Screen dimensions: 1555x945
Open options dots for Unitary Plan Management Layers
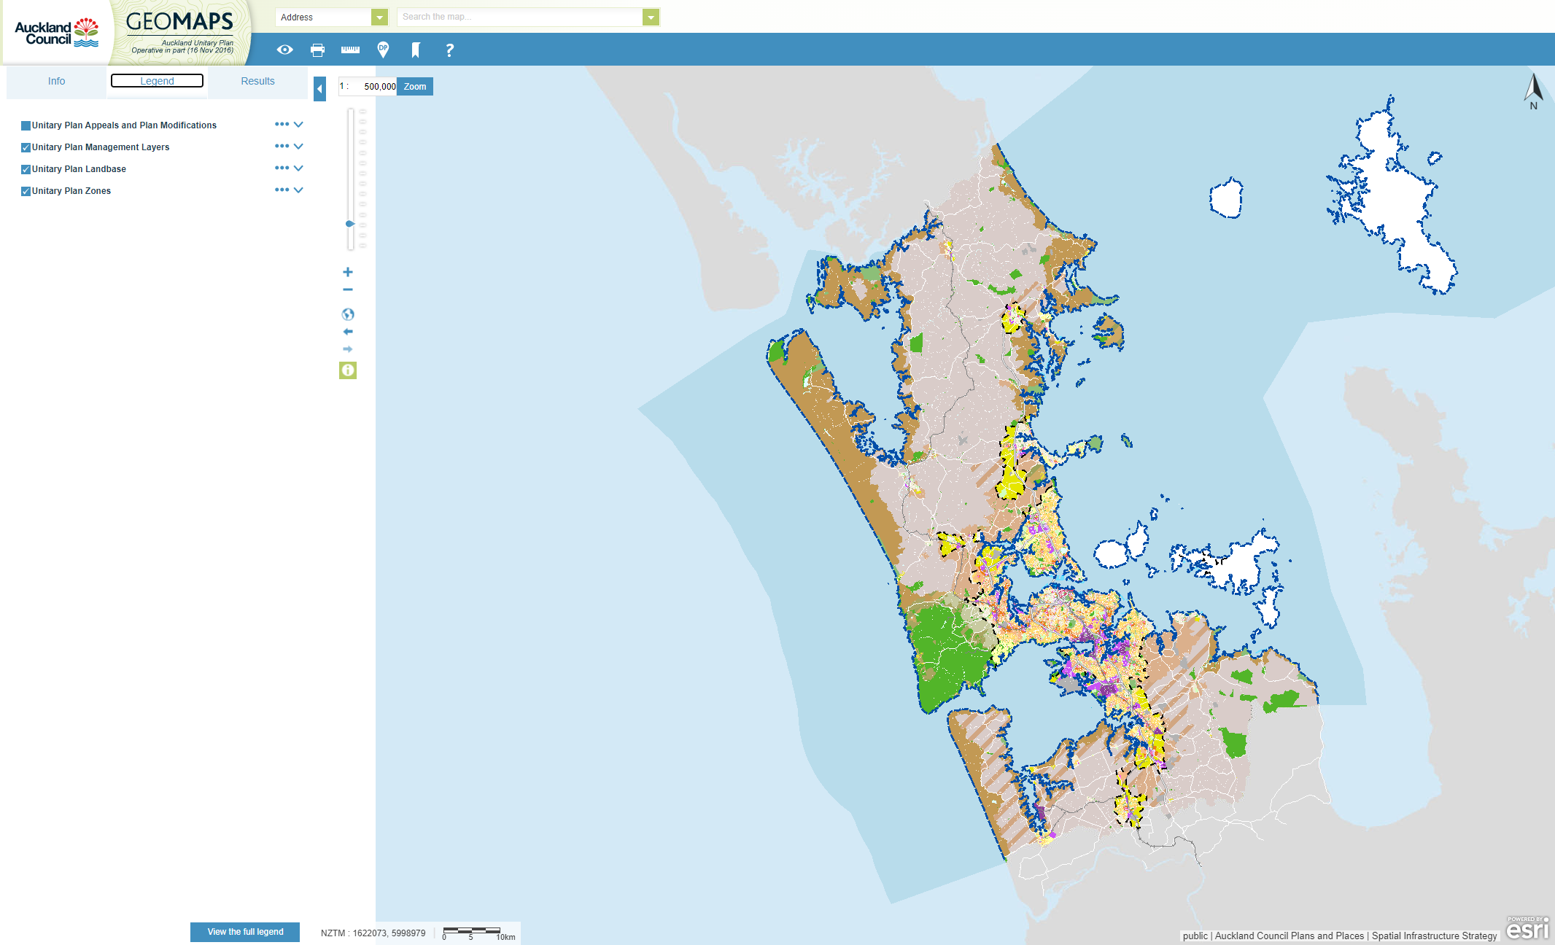click(x=282, y=146)
